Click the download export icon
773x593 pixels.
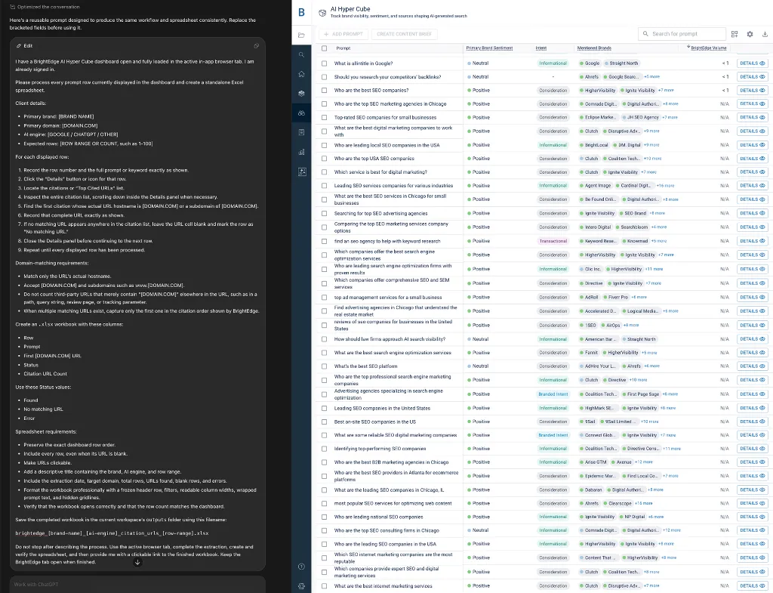click(x=765, y=34)
